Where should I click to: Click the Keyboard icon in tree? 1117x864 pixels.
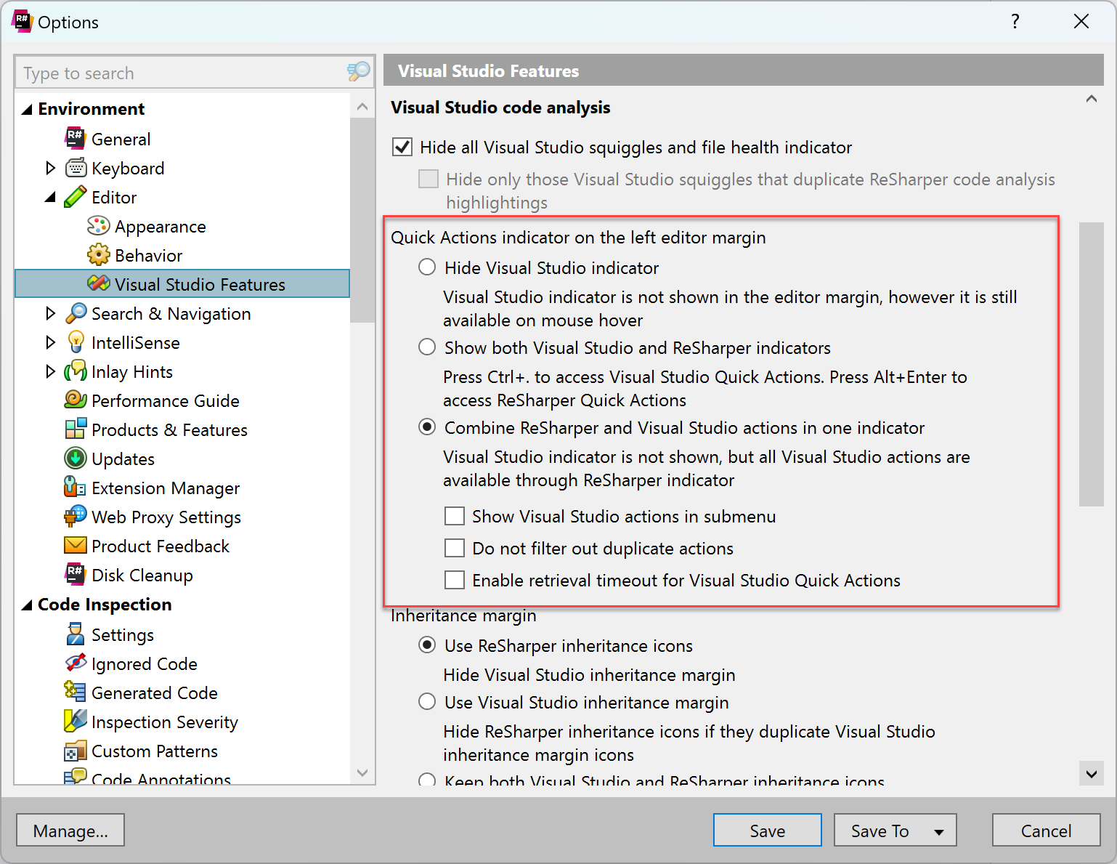pos(76,168)
